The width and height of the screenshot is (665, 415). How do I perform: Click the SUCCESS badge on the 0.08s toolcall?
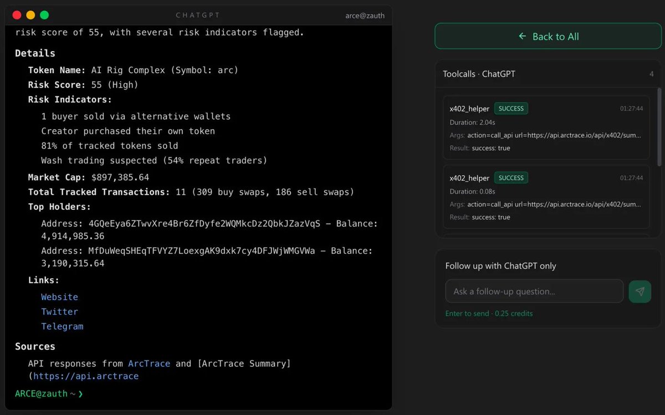tap(511, 178)
